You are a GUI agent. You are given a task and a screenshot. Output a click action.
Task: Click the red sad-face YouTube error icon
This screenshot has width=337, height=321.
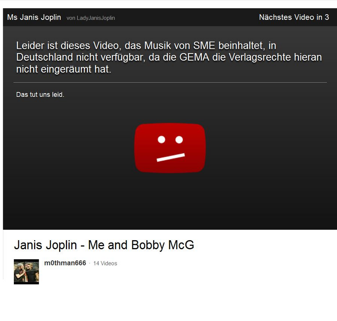(170, 148)
